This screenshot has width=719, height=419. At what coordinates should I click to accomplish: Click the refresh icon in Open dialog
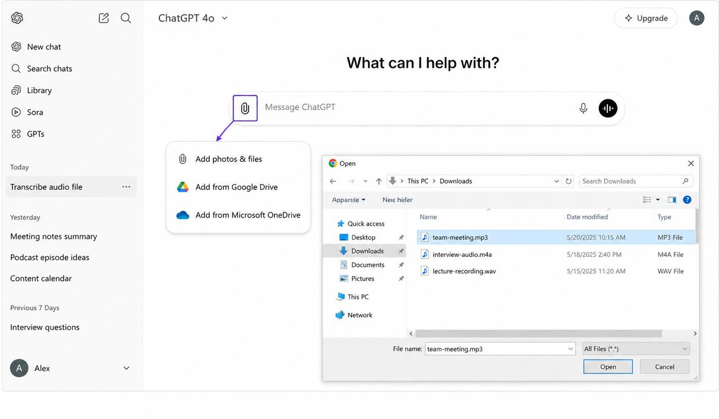[x=569, y=181]
